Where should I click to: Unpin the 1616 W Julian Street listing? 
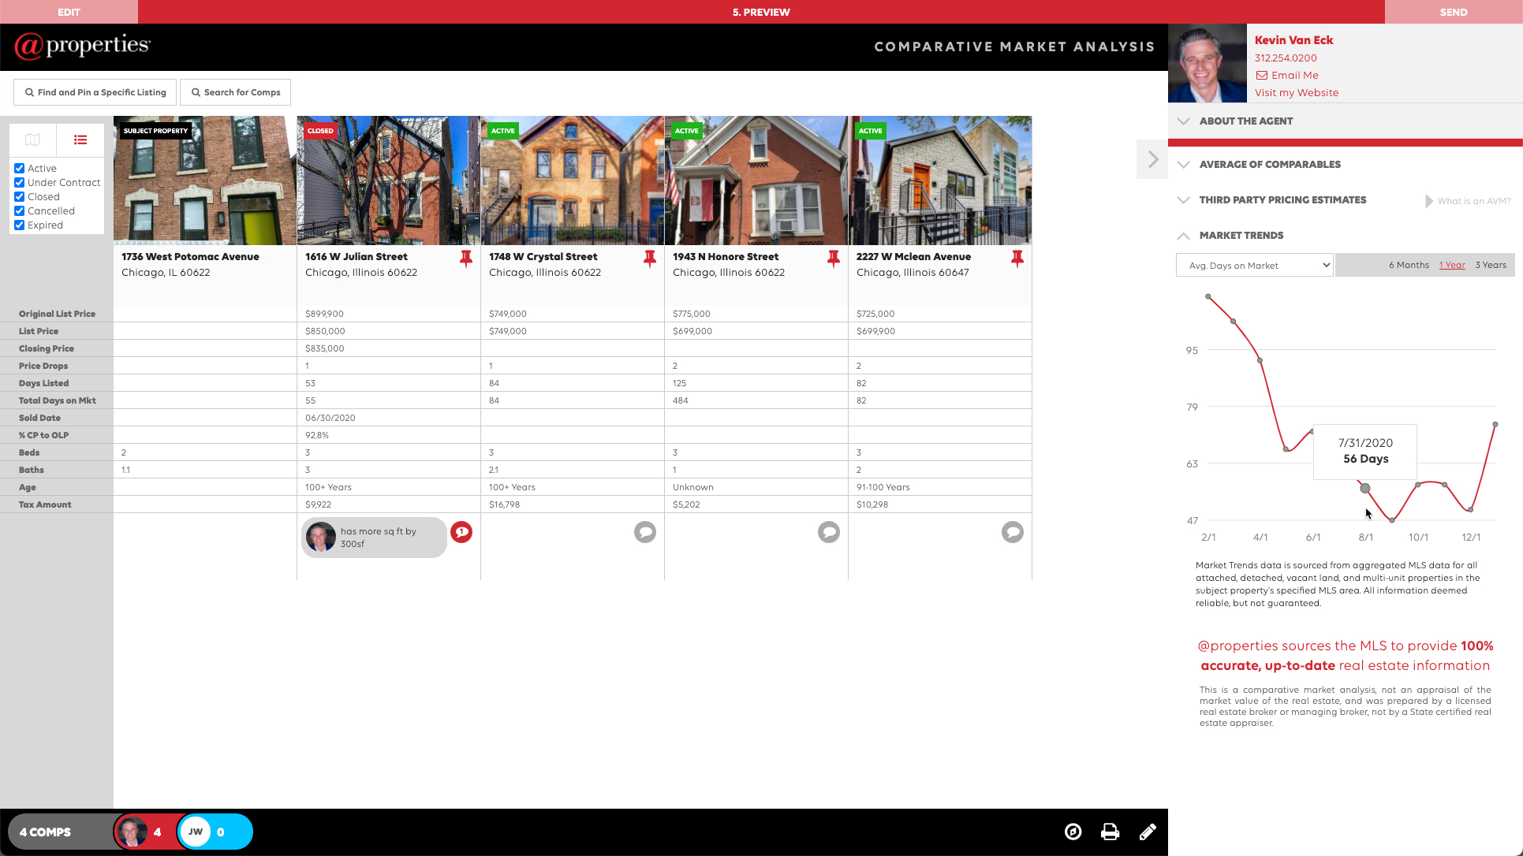[x=466, y=258]
